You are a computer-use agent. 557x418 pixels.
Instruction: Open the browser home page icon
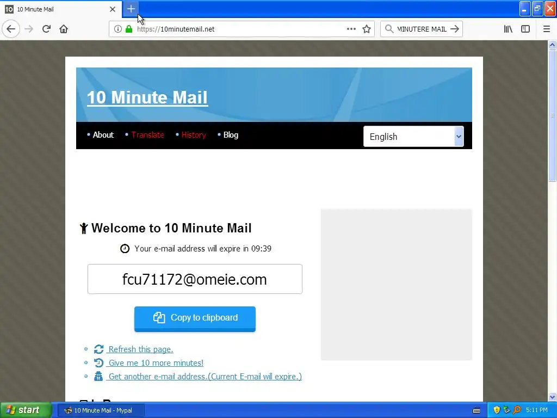pyautogui.click(x=64, y=29)
